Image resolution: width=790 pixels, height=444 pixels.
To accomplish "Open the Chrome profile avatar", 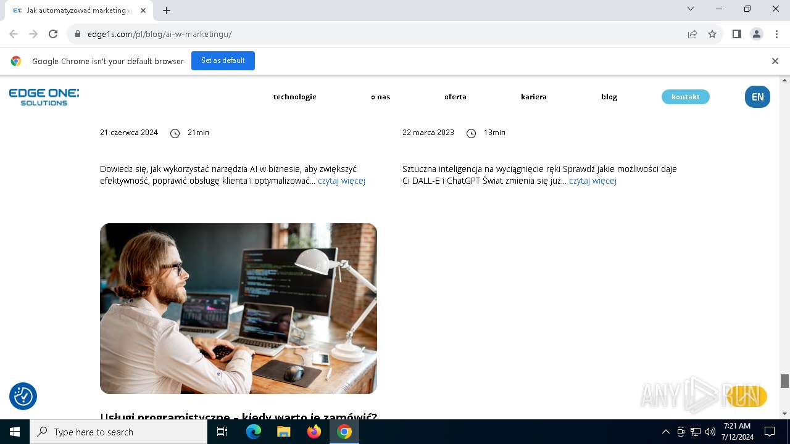I will click(x=757, y=34).
